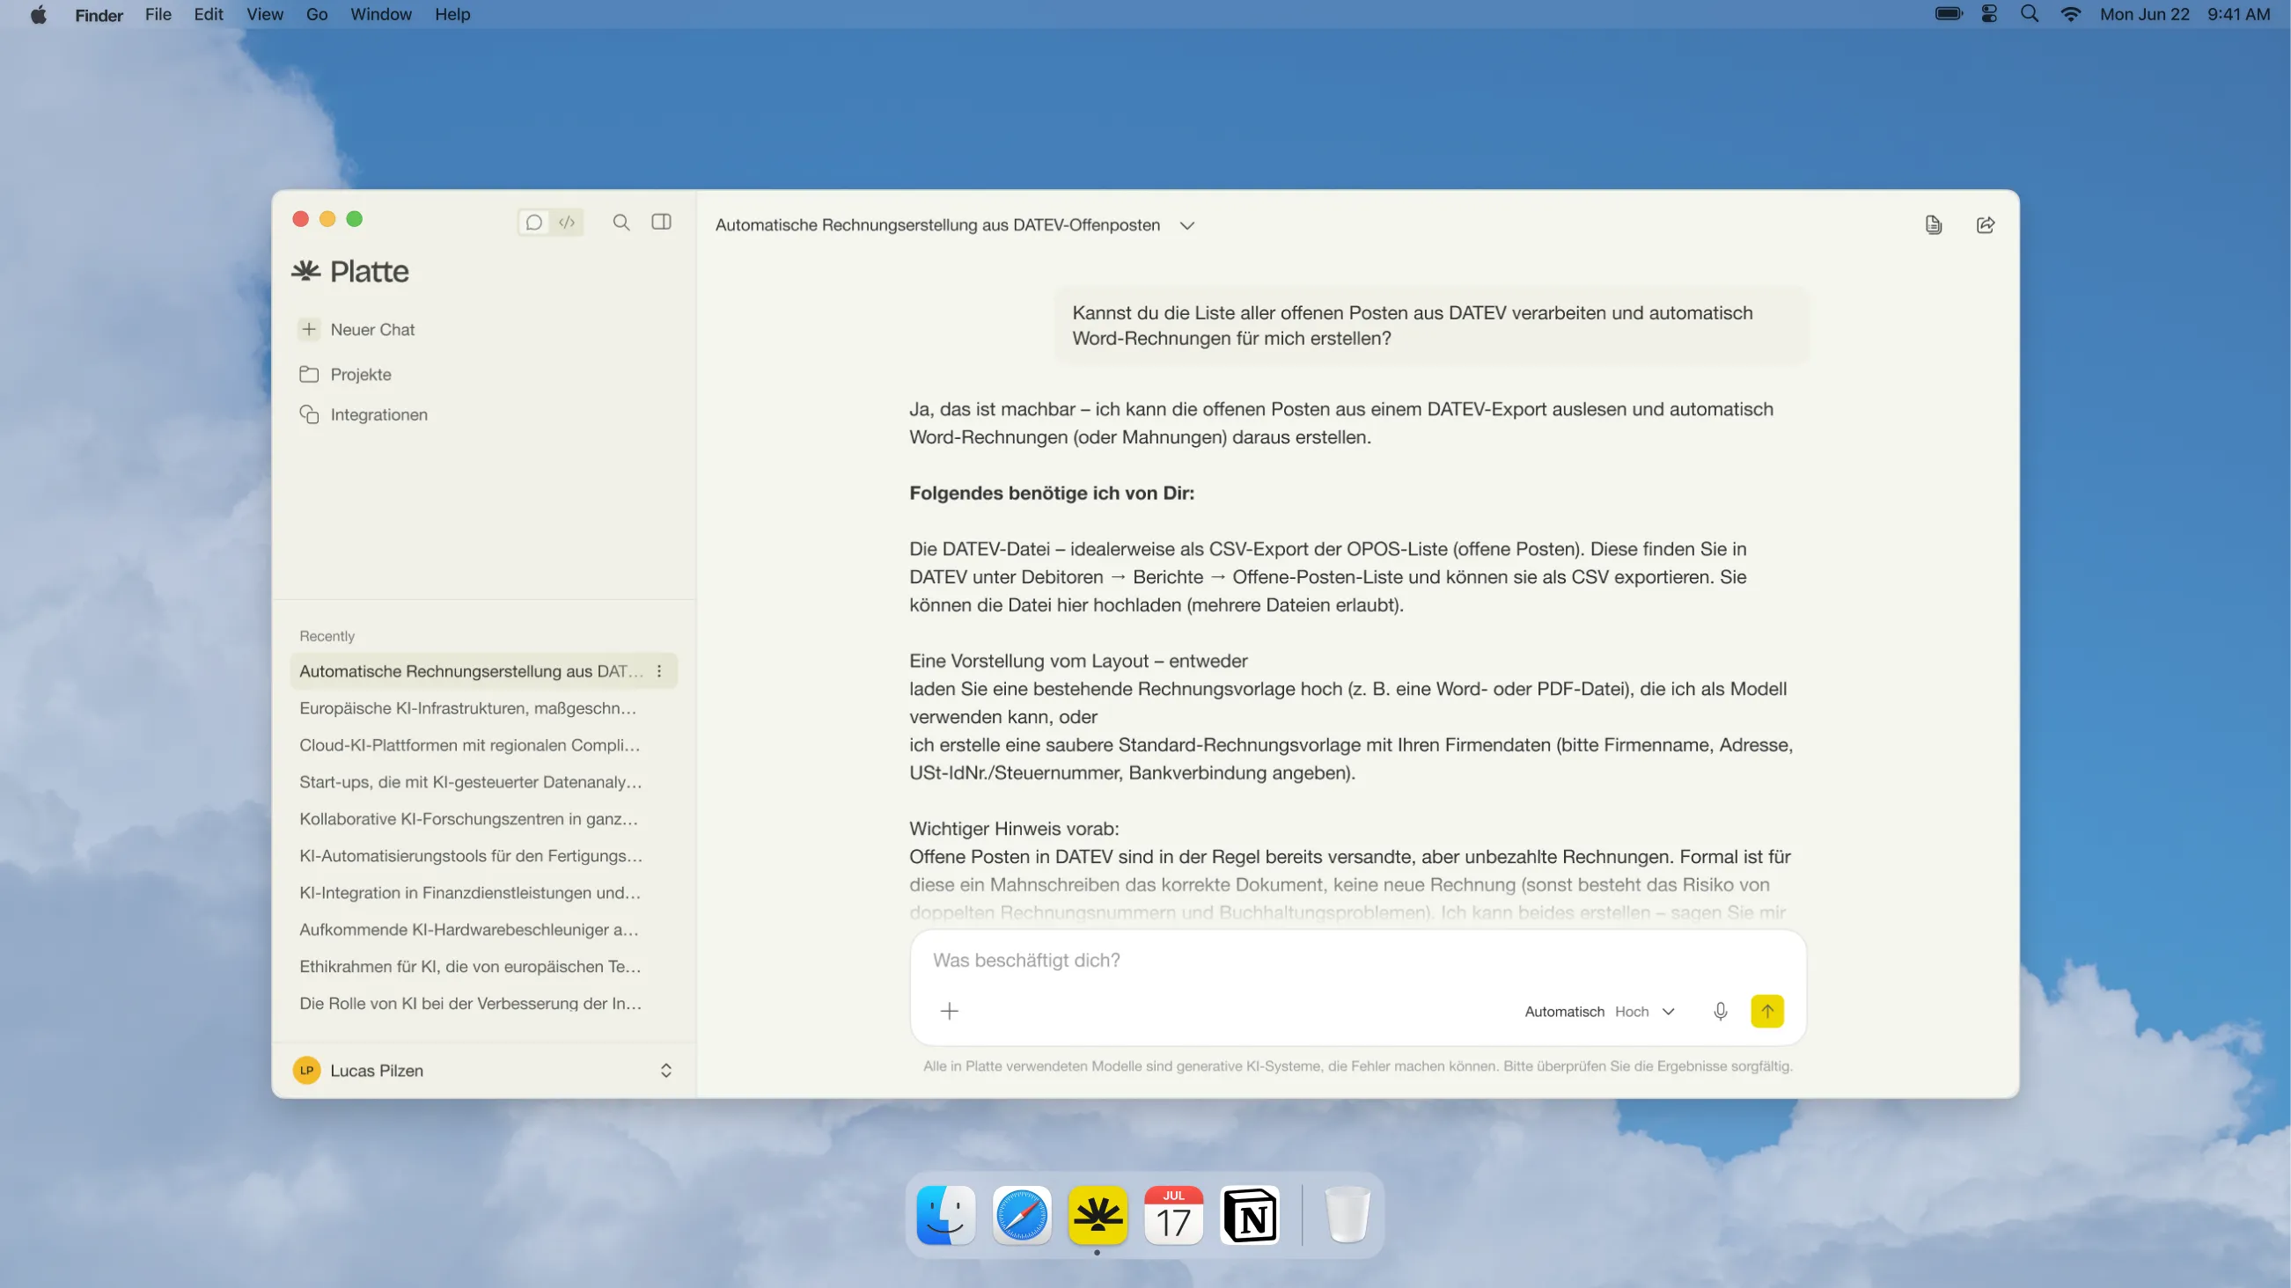Switch to chat mode icon
The image size is (2291, 1288).
point(533,223)
